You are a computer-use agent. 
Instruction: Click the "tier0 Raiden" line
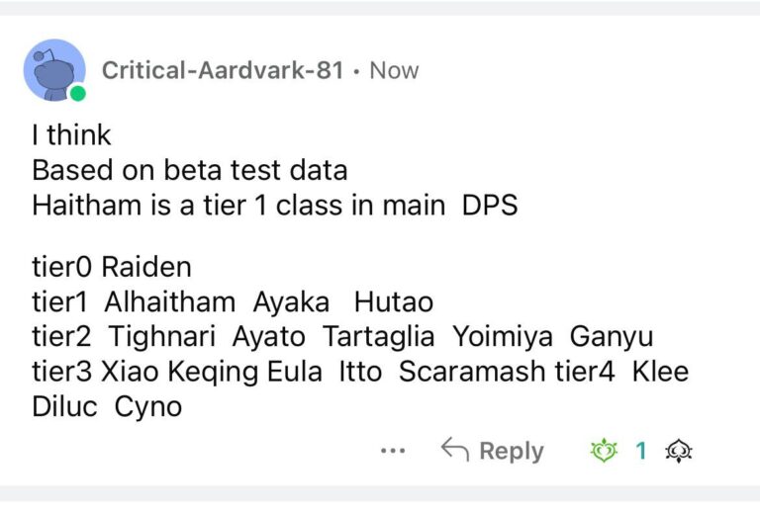(112, 267)
